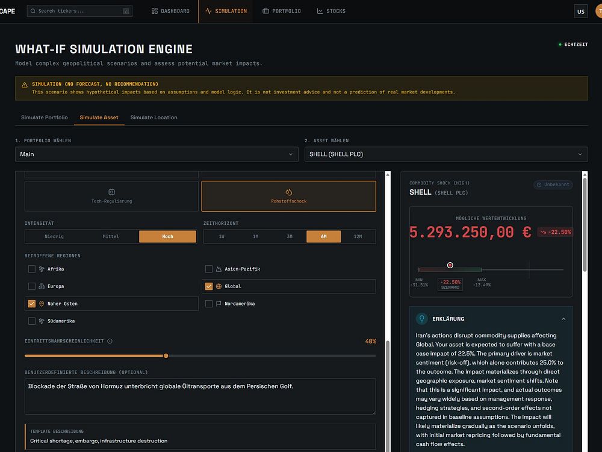The image size is (602, 452).
Task: Click the warning triangle icon in banner
Action: click(25, 85)
